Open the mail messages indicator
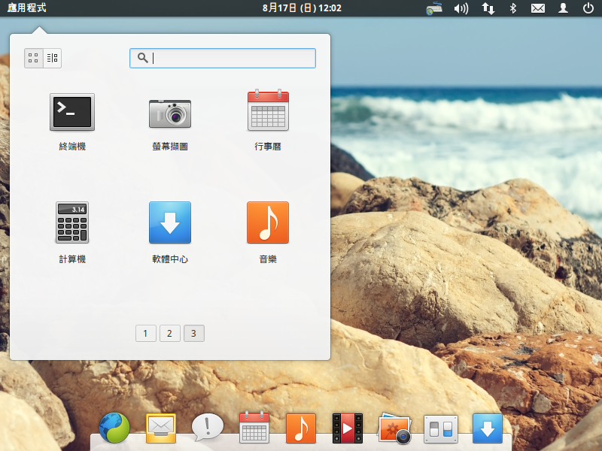 coord(538,8)
